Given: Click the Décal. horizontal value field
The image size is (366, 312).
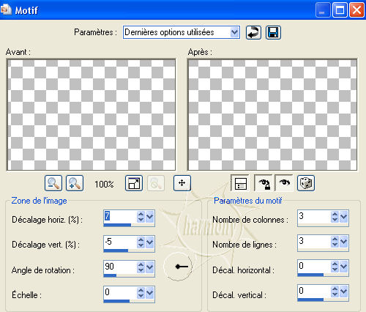Looking at the screenshot, I should [x=314, y=266].
